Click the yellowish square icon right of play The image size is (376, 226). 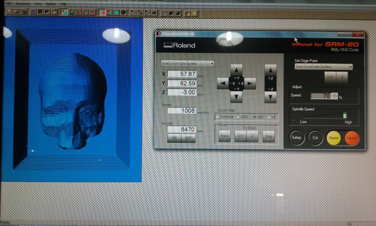(x=55, y=12)
